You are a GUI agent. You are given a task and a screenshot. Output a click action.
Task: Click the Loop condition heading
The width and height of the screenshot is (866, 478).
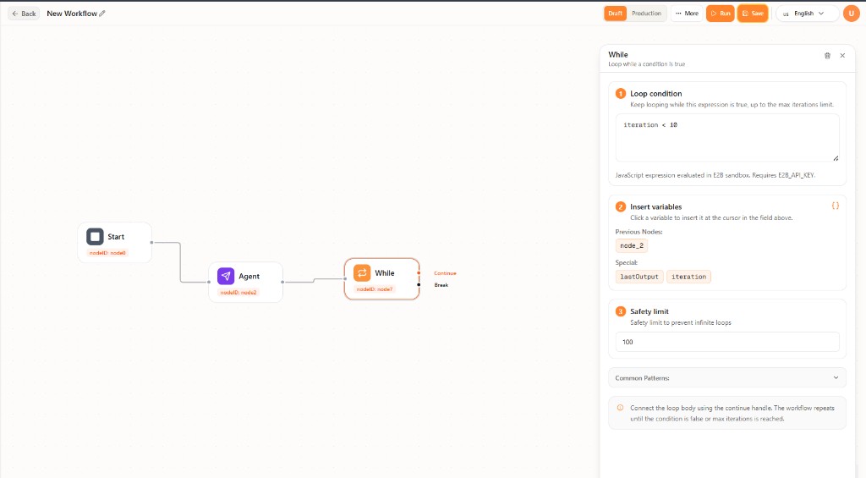656,94
